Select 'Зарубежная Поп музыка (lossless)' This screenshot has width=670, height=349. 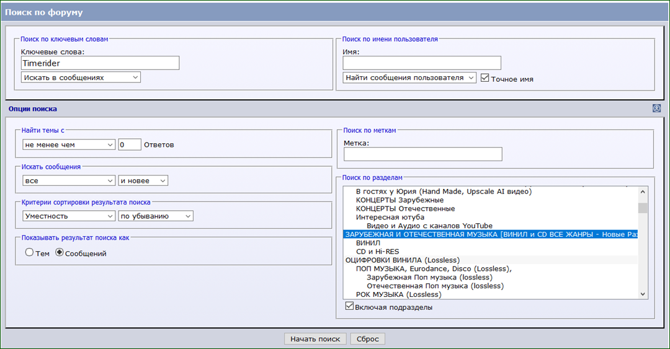[x=491, y=277]
